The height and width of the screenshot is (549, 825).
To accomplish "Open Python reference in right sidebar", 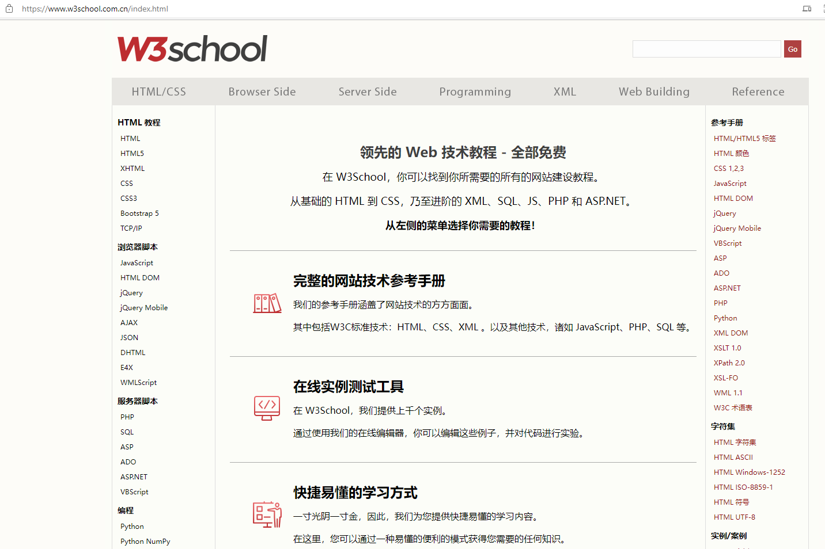I will point(725,318).
